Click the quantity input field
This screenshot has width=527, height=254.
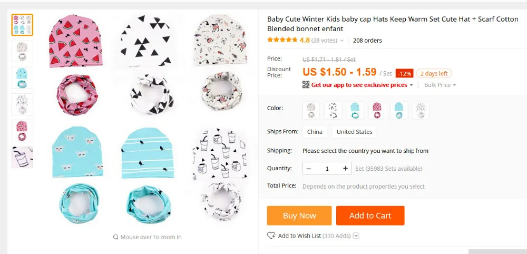point(327,169)
